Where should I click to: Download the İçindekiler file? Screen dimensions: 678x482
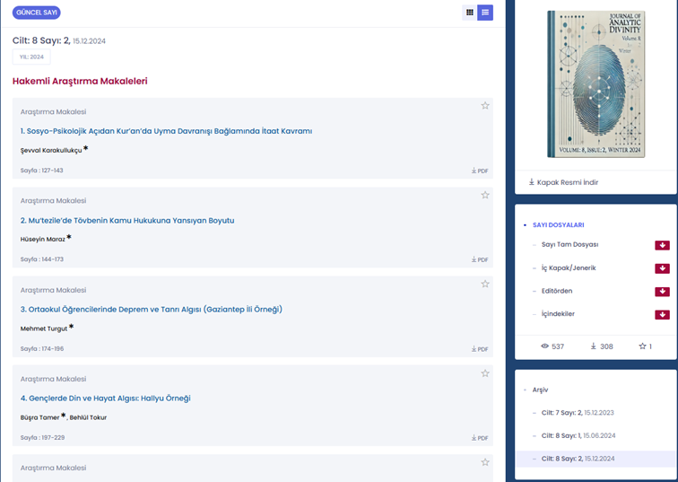[x=662, y=314]
